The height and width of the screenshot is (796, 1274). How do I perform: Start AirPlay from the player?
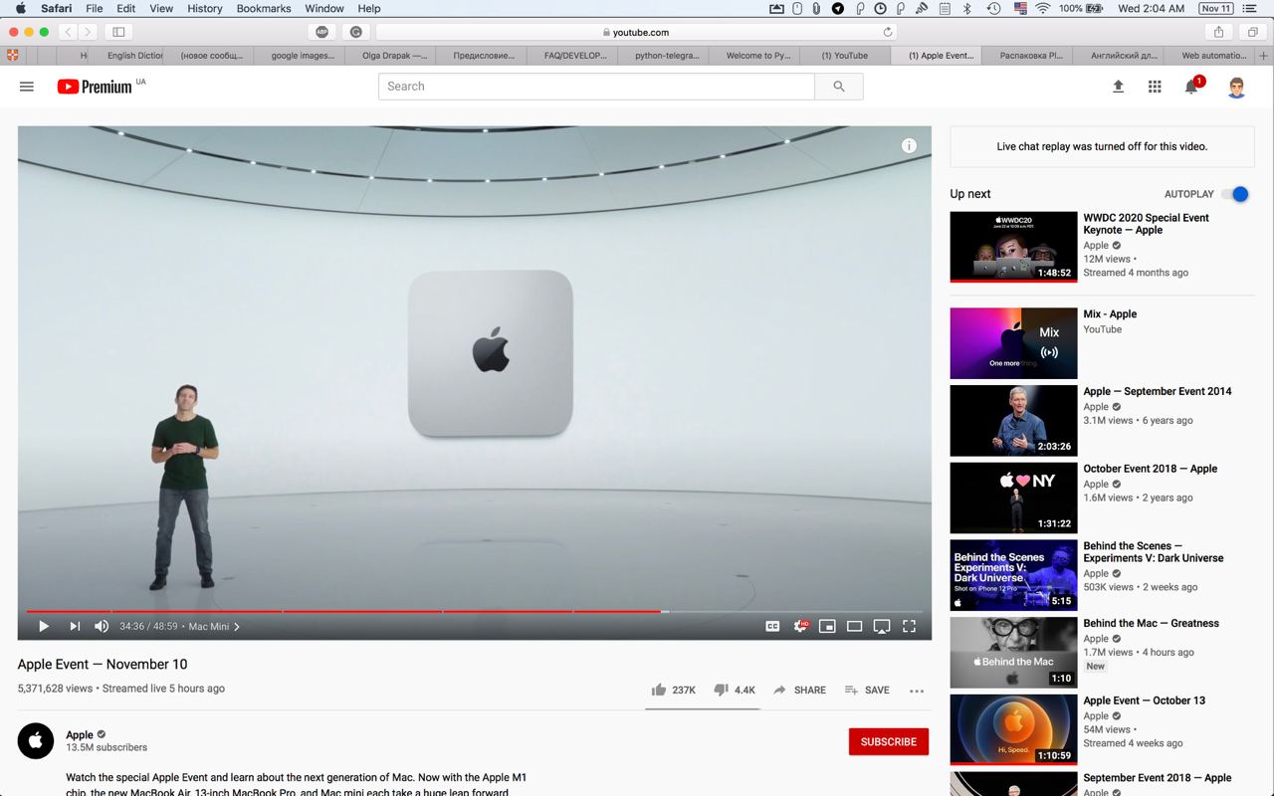click(x=881, y=626)
